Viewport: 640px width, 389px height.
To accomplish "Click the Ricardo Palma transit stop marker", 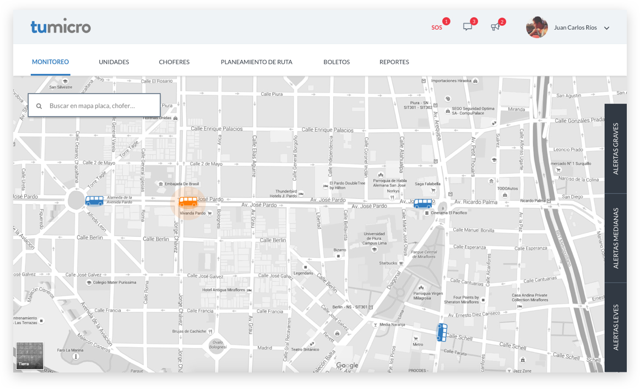I will pos(549,201).
